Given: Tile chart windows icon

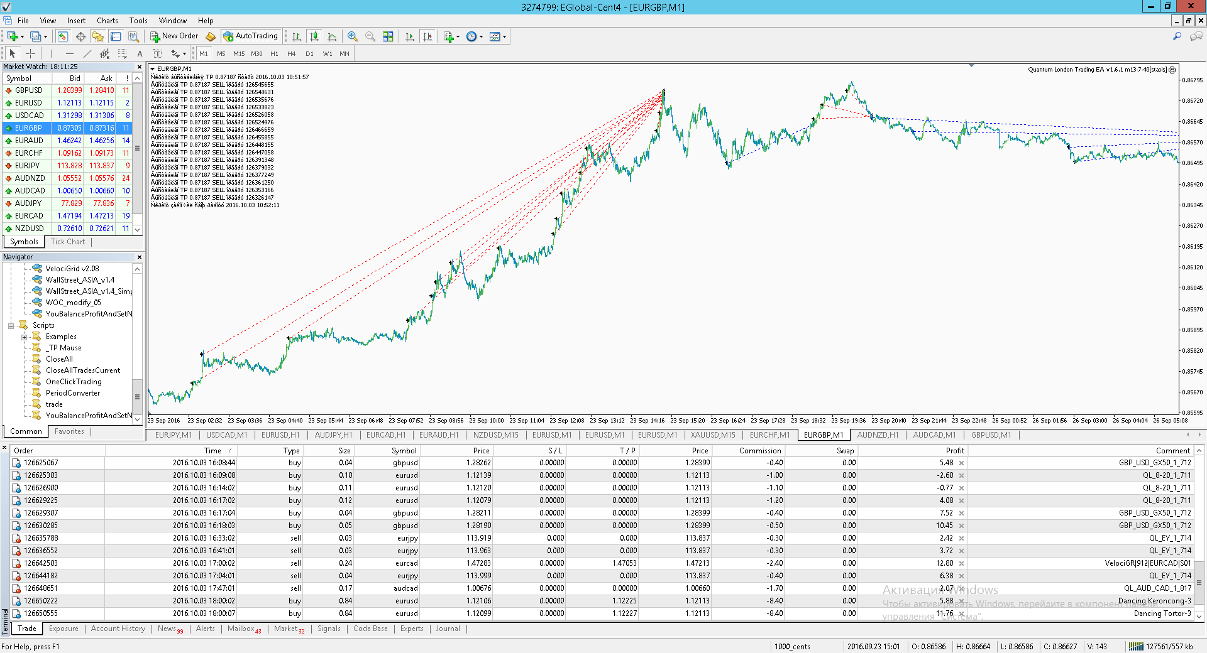Looking at the screenshot, I should point(388,36).
